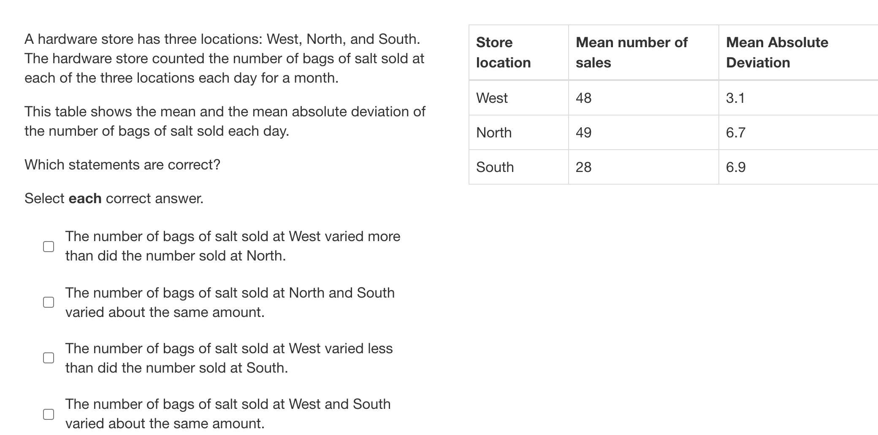This screenshot has width=878, height=435.
Task: Click answer text 'West varied less than South'
Action: pyautogui.click(x=229, y=358)
